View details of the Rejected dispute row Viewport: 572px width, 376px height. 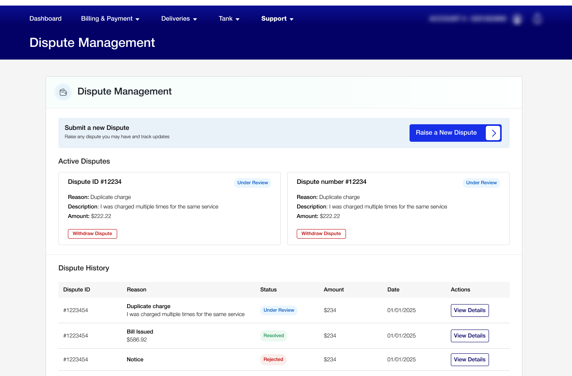pos(470,360)
